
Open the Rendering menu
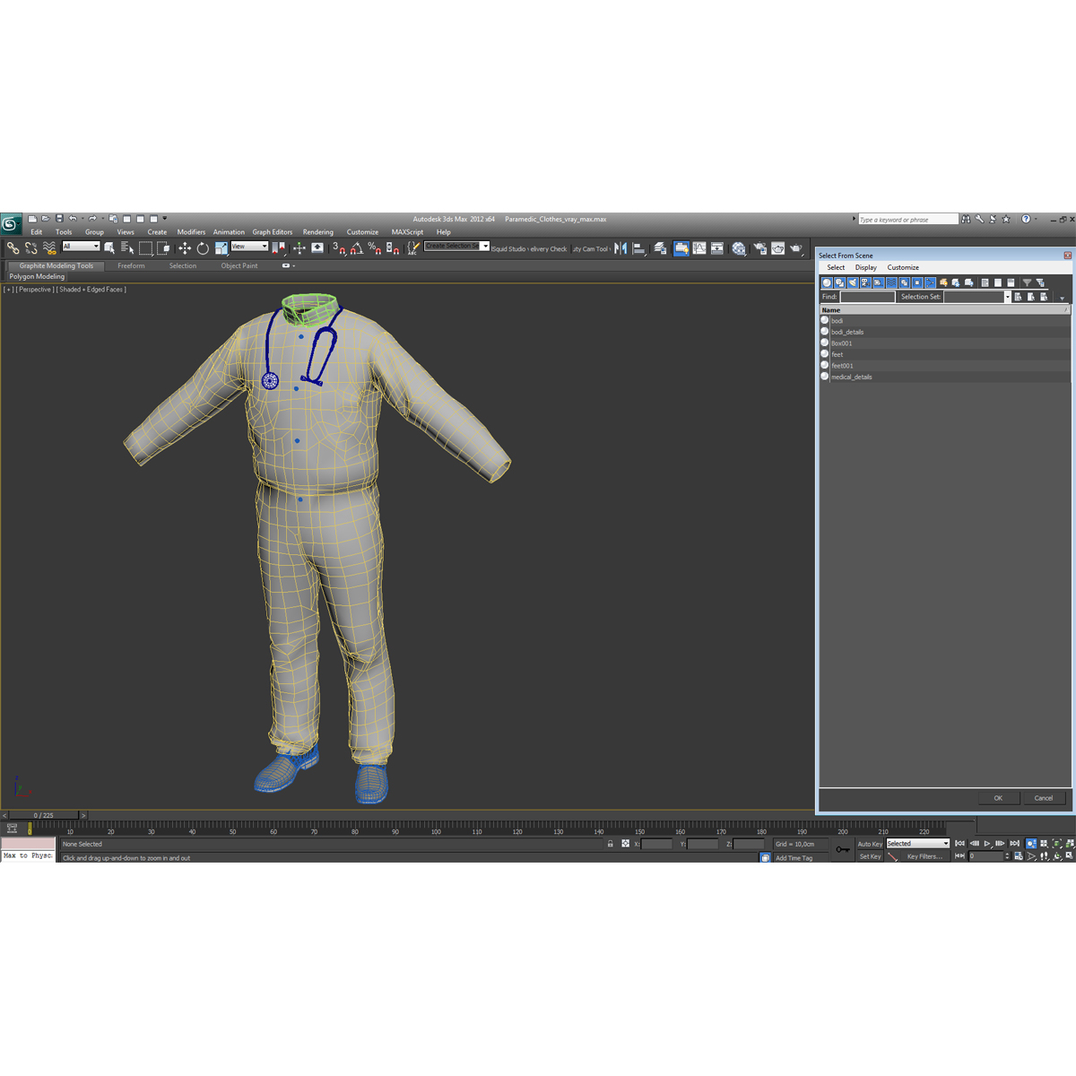pyautogui.click(x=318, y=231)
